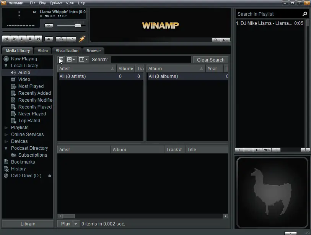Screen dimensions: 311x235
Task: Toggle repeat mode in player
Action: (71, 39)
